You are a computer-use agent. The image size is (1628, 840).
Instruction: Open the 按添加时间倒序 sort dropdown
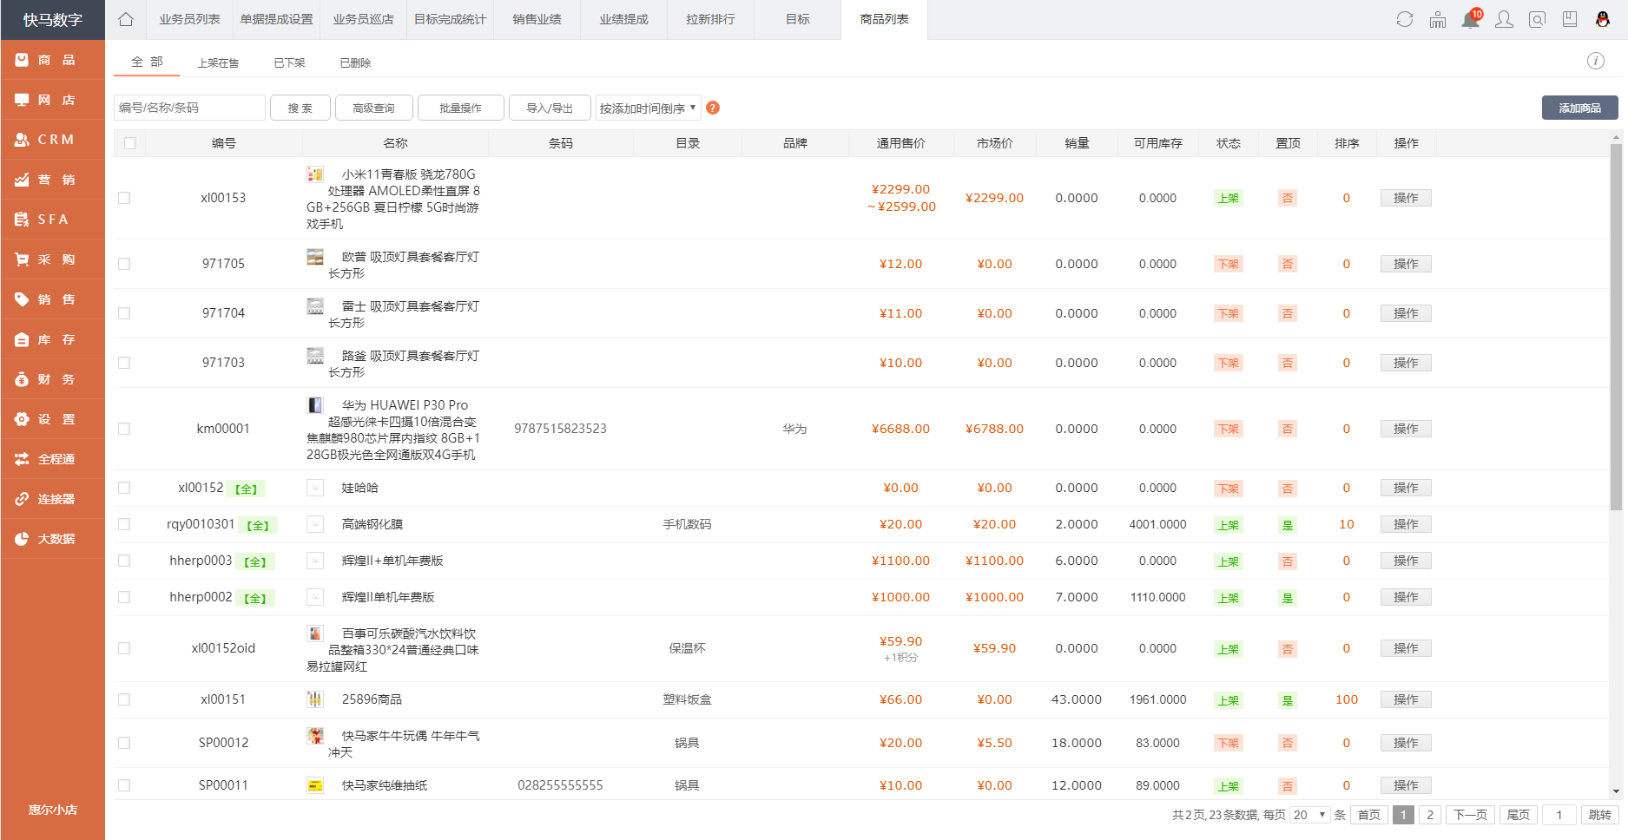click(647, 108)
